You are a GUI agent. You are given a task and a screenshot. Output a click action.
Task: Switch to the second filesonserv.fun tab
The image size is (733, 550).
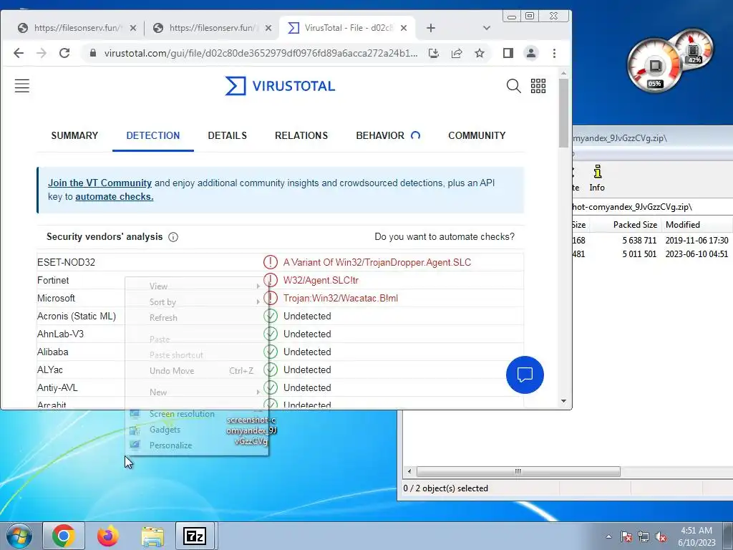tap(212, 28)
